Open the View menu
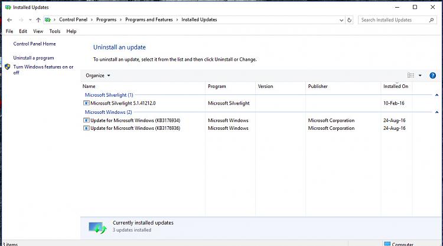The width and height of the screenshot is (443, 246). [38, 31]
